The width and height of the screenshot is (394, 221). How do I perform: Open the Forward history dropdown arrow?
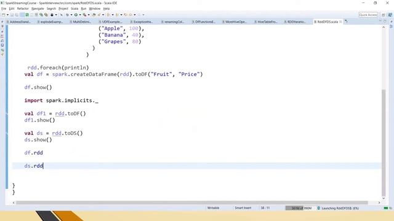tap(143, 15)
